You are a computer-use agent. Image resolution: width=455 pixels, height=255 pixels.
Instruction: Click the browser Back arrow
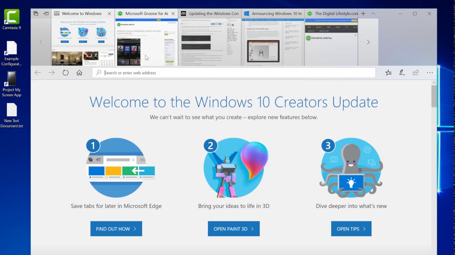[x=38, y=73]
